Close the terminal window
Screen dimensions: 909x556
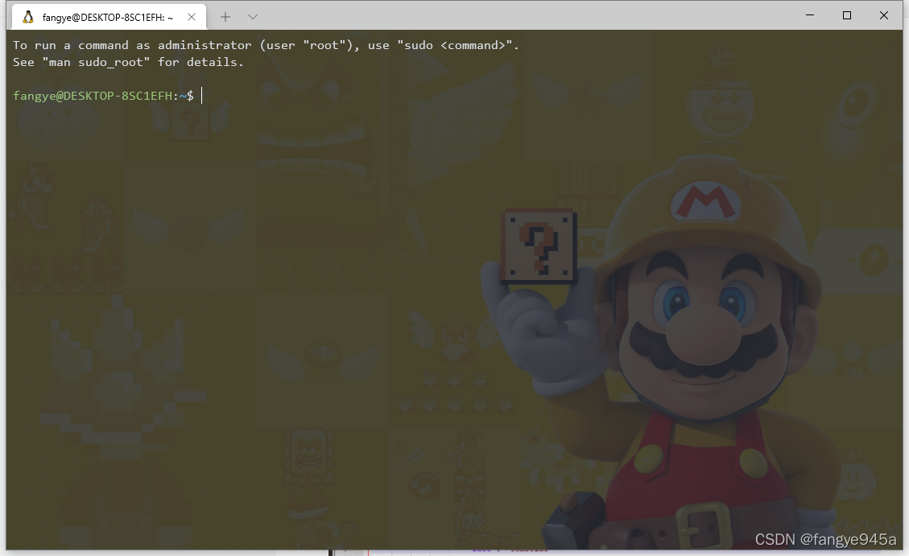pos(884,15)
